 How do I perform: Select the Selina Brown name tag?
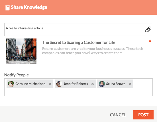115,84
